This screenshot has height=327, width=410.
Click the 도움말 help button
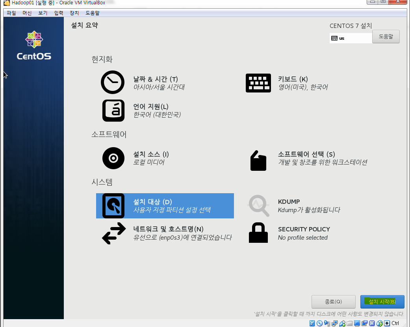click(x=386, y=37)
